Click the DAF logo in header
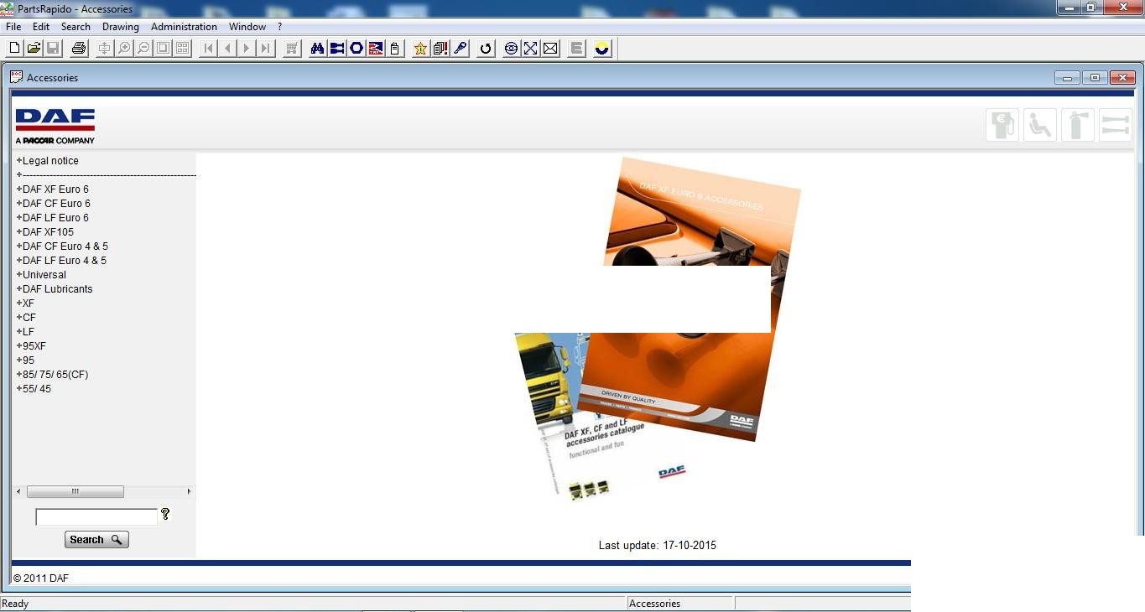 55,126
